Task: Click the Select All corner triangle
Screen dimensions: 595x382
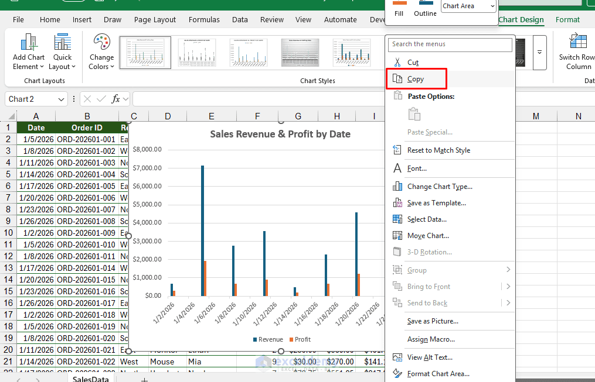Action: [11, 116]
